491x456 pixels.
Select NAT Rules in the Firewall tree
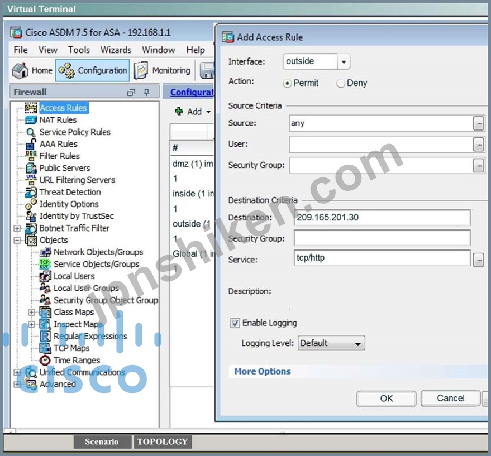click(x=58, y=120)
